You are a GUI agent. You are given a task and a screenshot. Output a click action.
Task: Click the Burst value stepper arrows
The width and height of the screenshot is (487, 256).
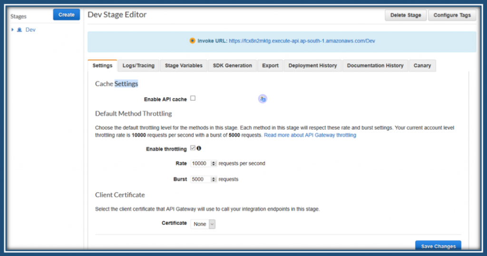click(213, 180)
